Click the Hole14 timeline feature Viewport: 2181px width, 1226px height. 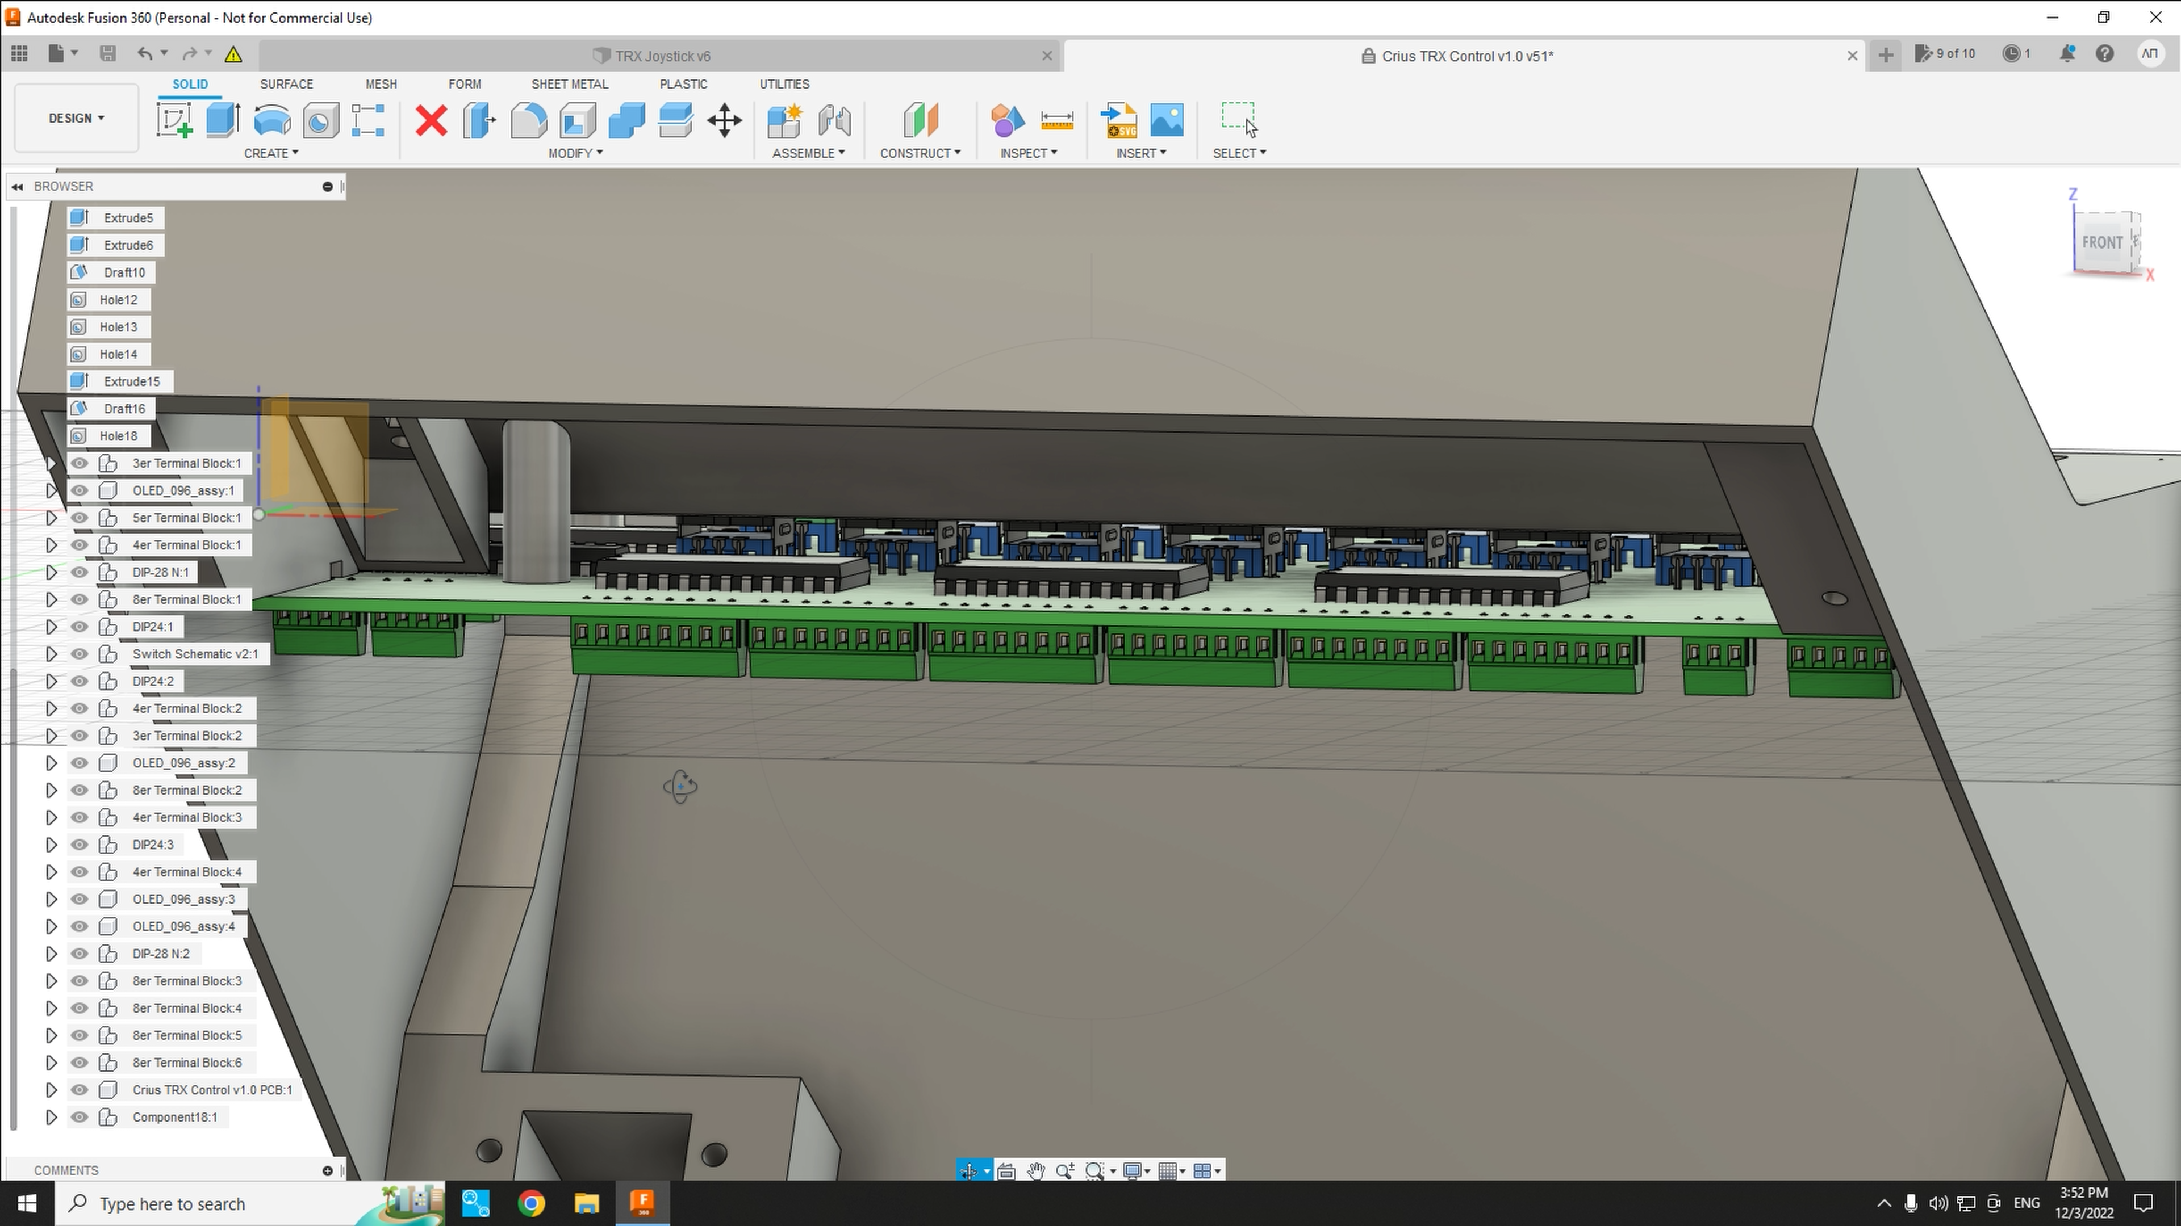click(x=118, y=355)
